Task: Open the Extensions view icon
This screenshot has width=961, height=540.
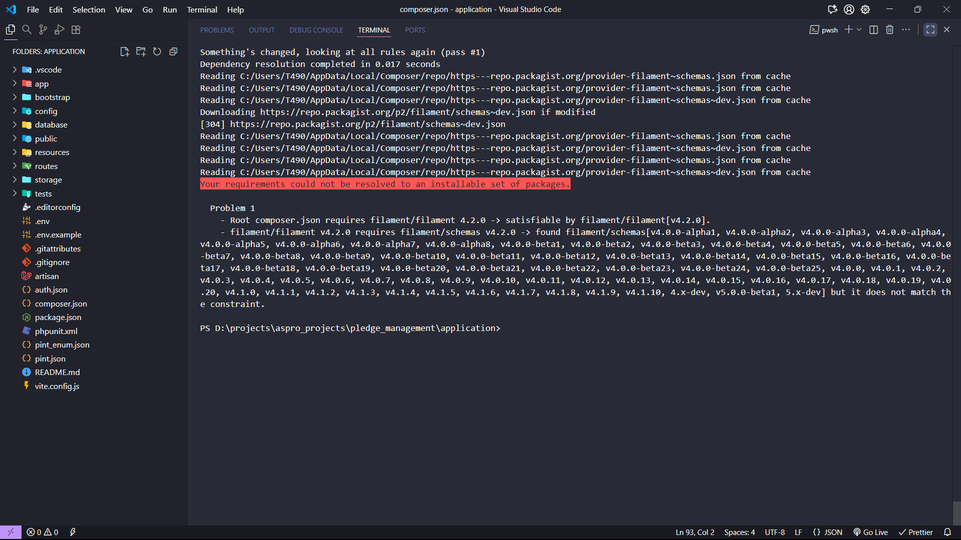Action: [x=76, y=30]
